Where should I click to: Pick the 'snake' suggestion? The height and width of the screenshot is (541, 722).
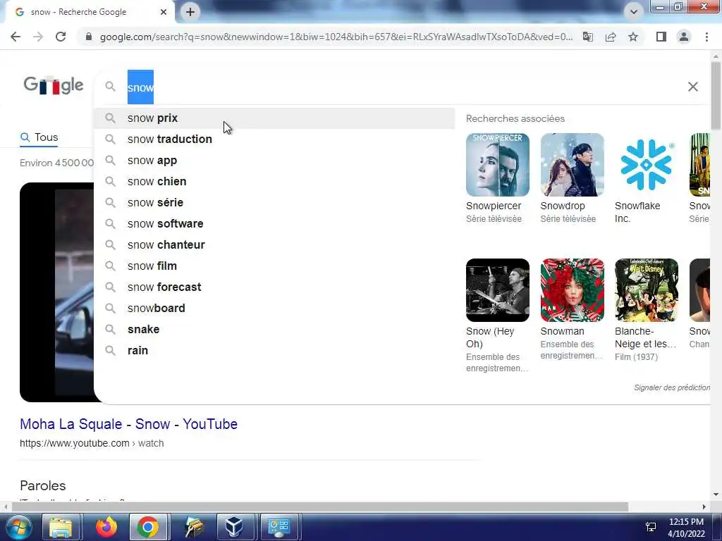click(274, 330)
